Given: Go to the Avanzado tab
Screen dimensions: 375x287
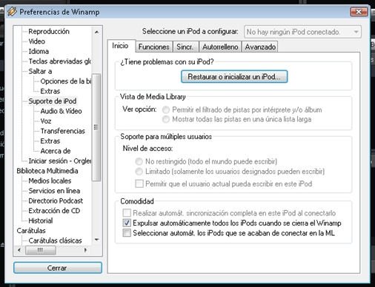Looking at the screenshot, I should (260, 47).
